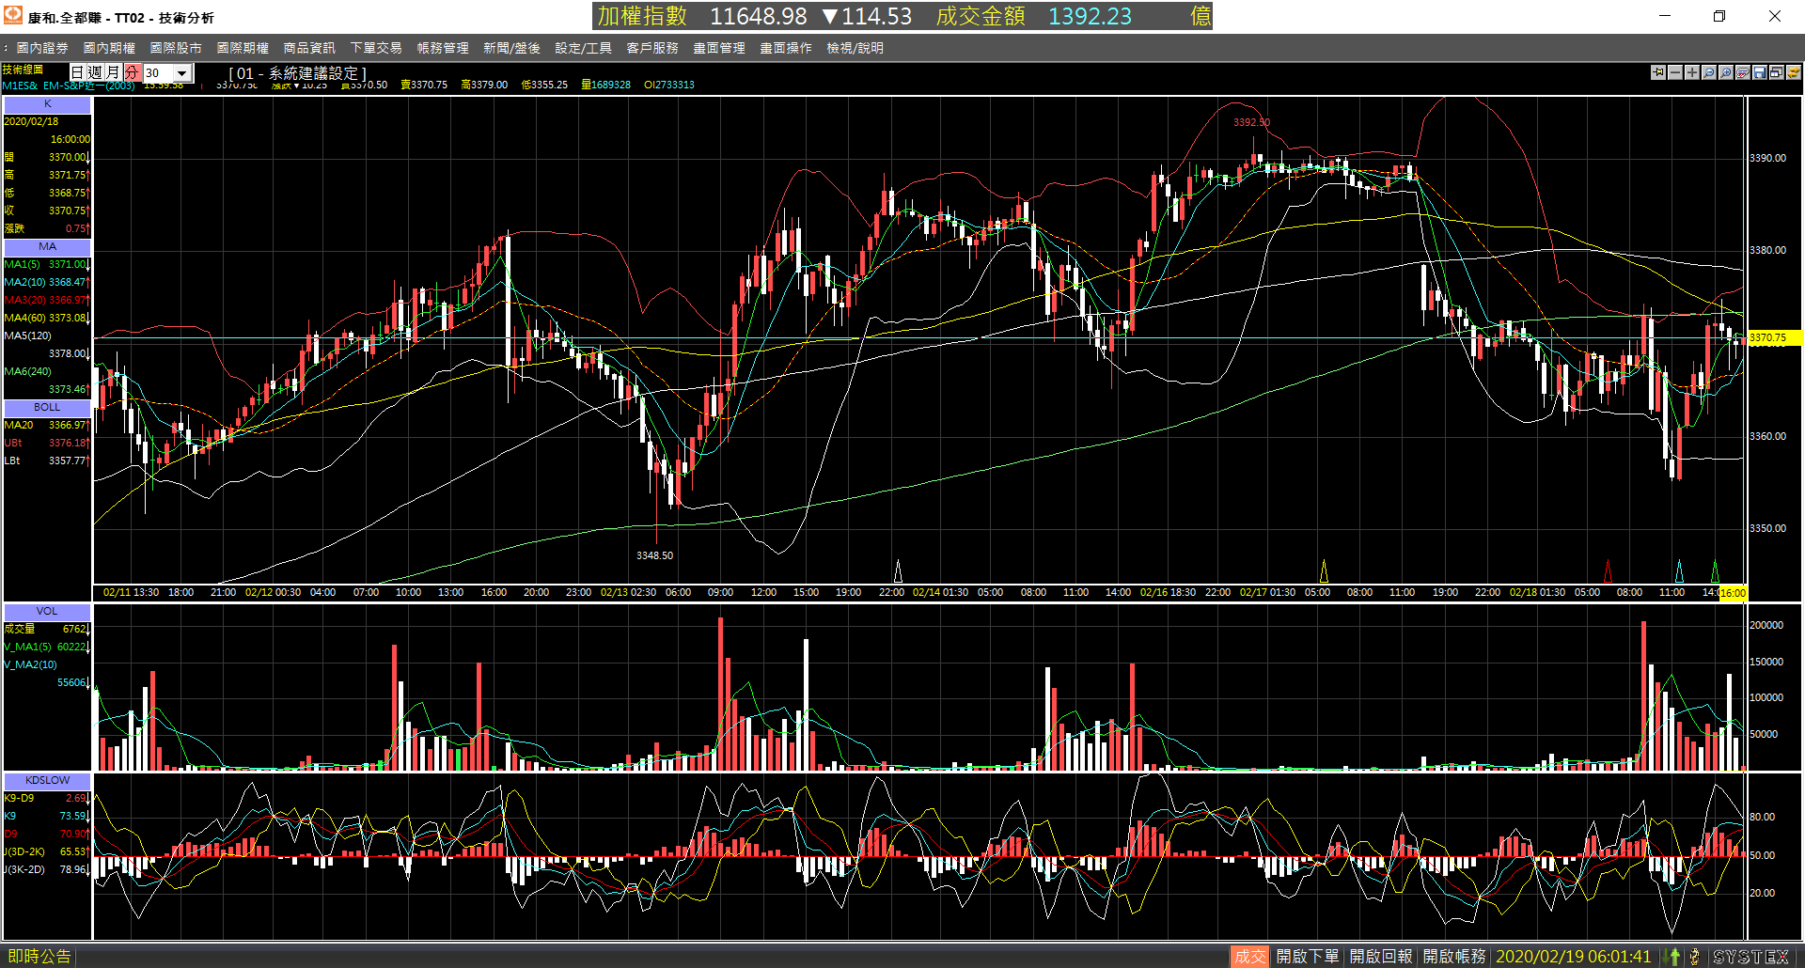Click the 即時公告 announcement label
1805x968 pixels.
coord(39,957)
